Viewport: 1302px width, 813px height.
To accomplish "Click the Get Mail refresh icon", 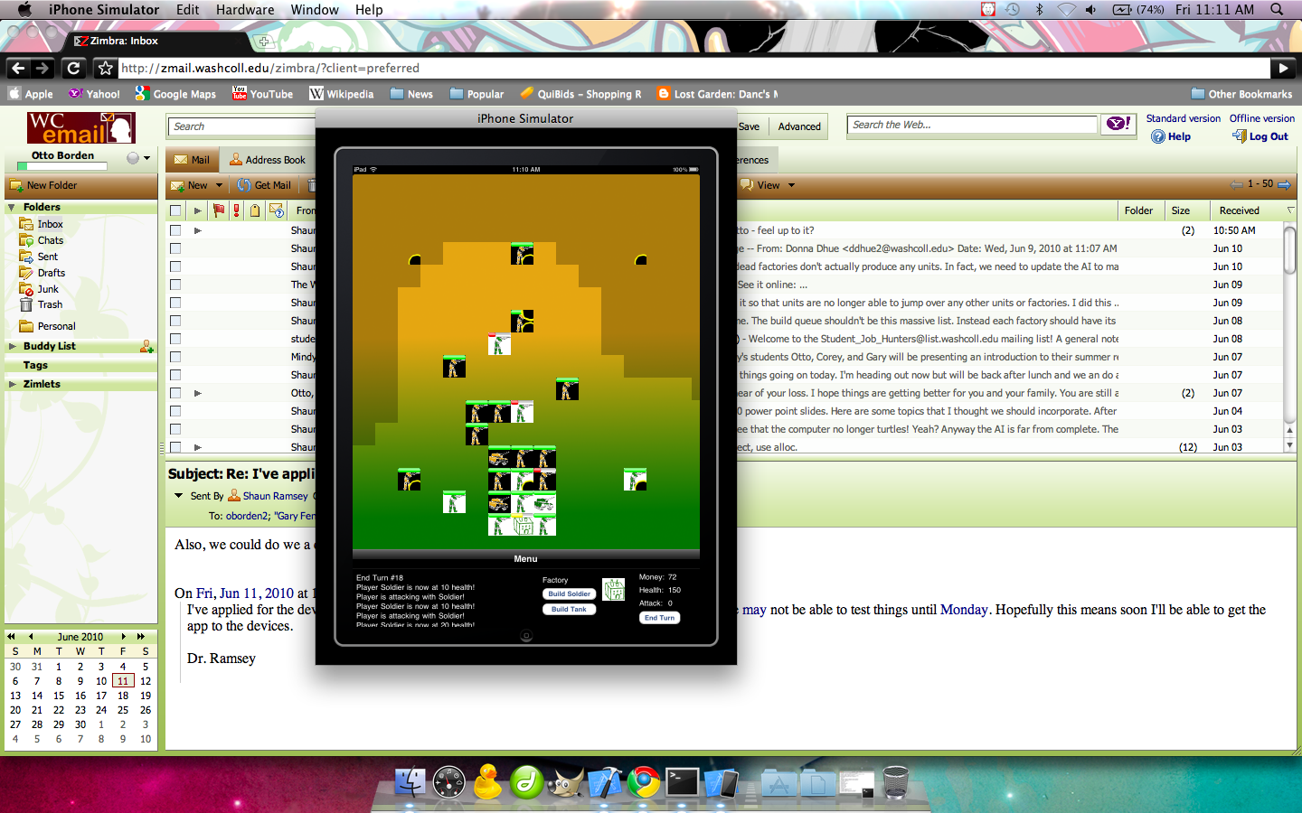I will (244, 185).
